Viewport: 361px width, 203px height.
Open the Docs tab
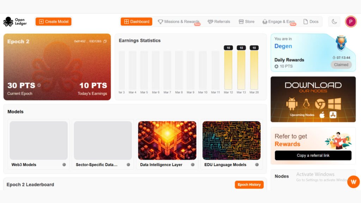pyautogui.click(x=311, y=21)
